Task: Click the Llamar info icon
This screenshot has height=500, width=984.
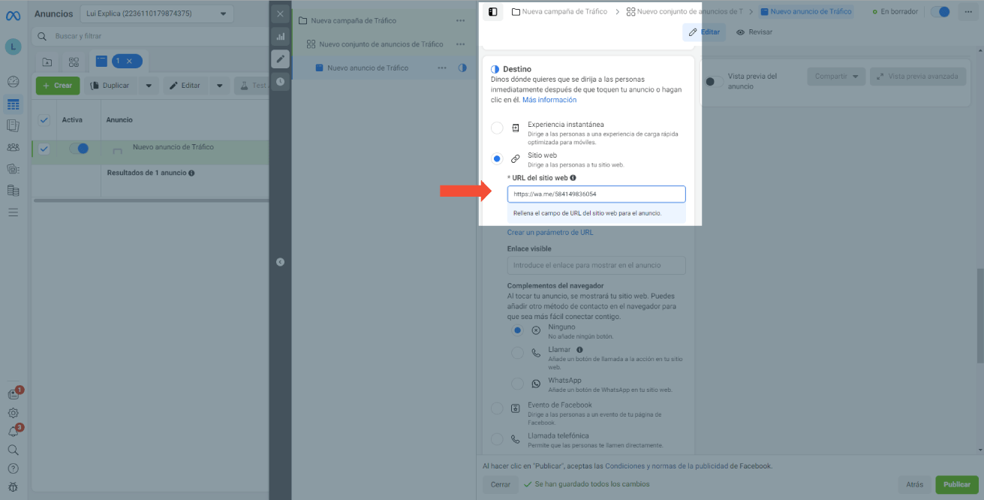Action: (x=579, y=350)
